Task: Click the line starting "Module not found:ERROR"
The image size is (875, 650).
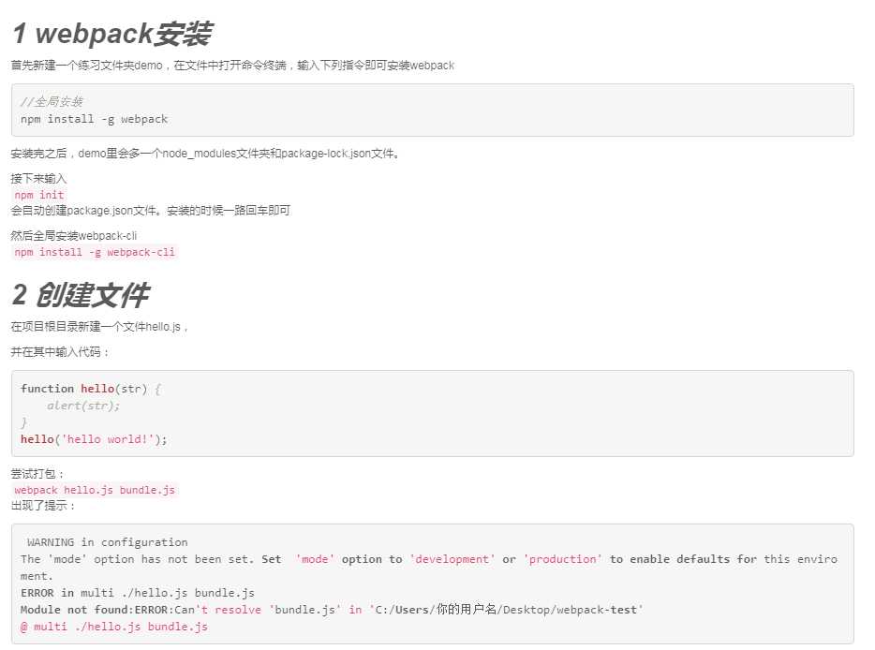Action: point(332,610)
